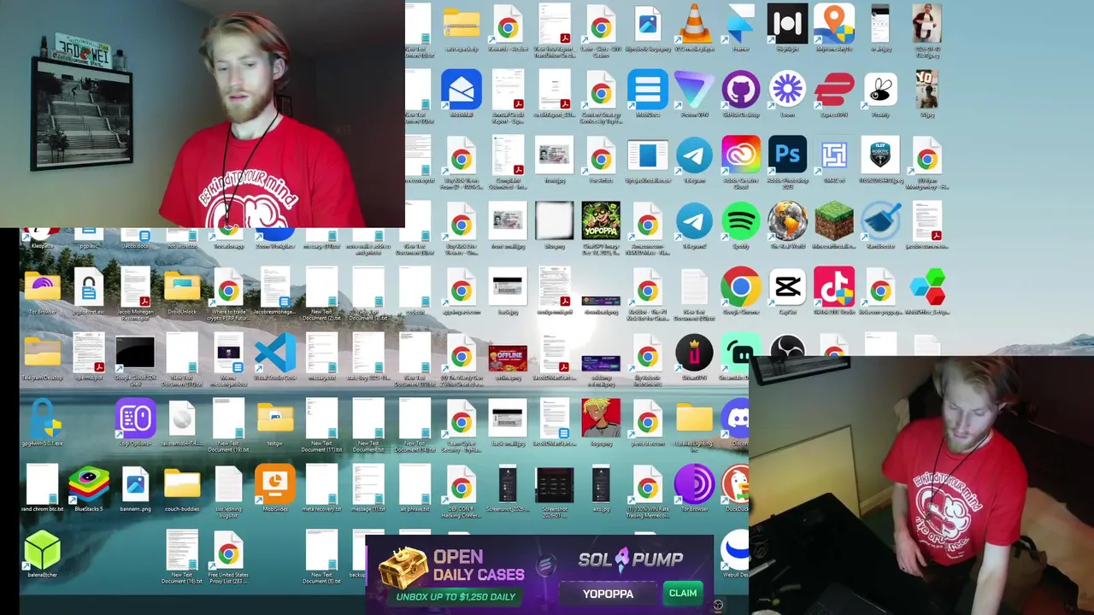Select the Telegram shortcut beside Adobe Creative Cloud
Image resolution: width=1094 pixels, height=615 pixels.
click(694, 155)
